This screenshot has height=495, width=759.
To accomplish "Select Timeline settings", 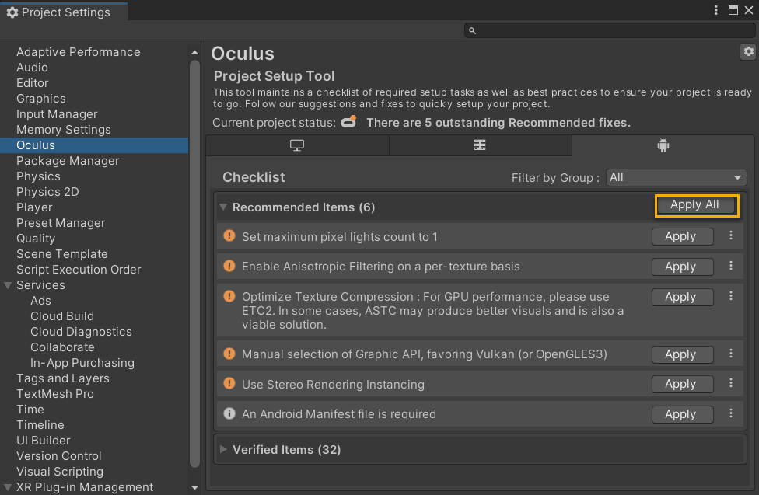I will click(x=40, y=424).
